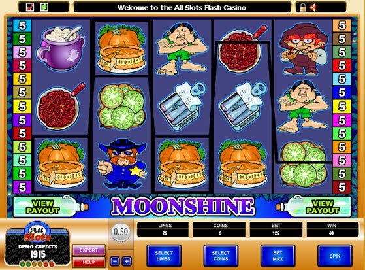Click the green banking icon in top bar
This screenshot has height=270, width=365.
coord(44,7)
